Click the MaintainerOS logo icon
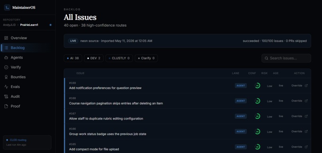 [7, 8]
